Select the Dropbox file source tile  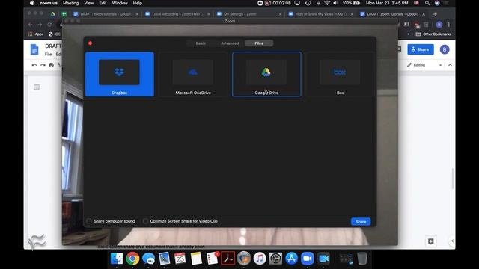(x=120, y=74)
